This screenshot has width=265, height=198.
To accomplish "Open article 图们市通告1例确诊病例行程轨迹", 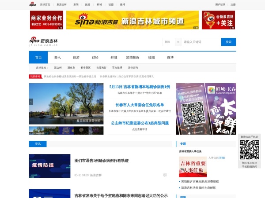I will click(x=102, y=161).
